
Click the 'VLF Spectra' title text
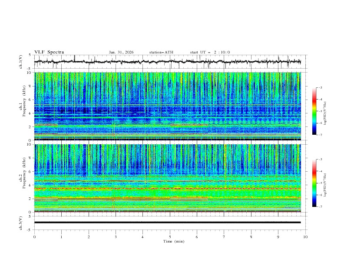(49, 52)
